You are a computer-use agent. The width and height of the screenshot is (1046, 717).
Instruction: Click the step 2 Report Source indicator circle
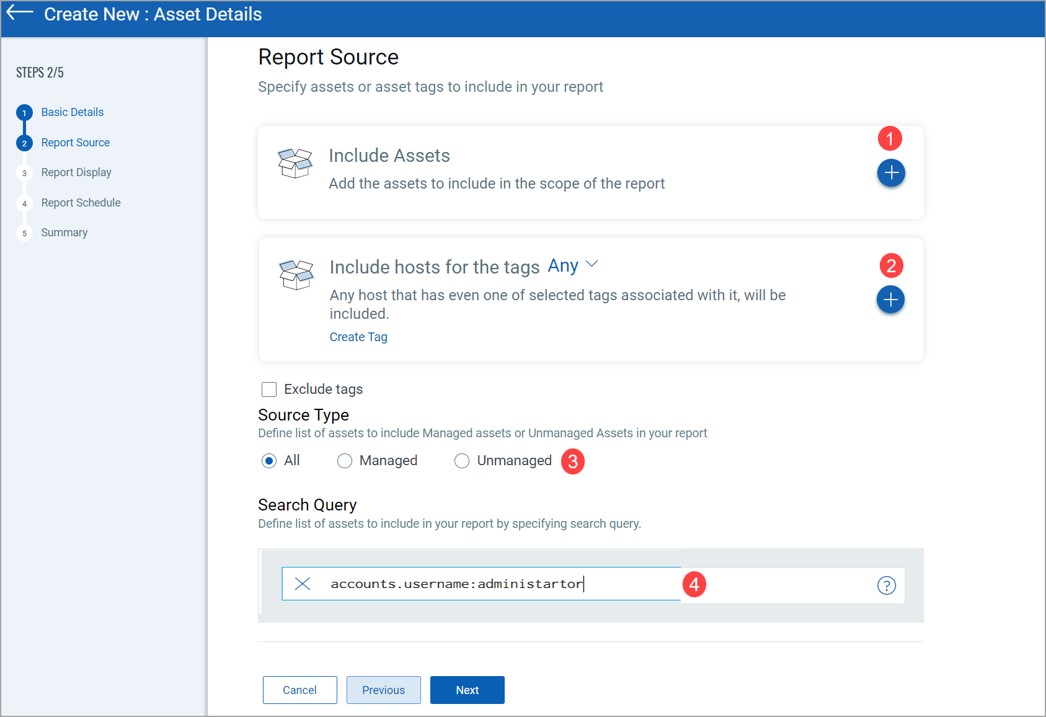[x=24, y=142]
